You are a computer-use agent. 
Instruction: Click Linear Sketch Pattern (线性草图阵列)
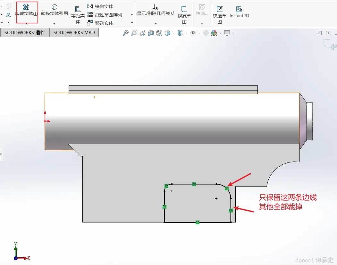click(x=105, y=15)
